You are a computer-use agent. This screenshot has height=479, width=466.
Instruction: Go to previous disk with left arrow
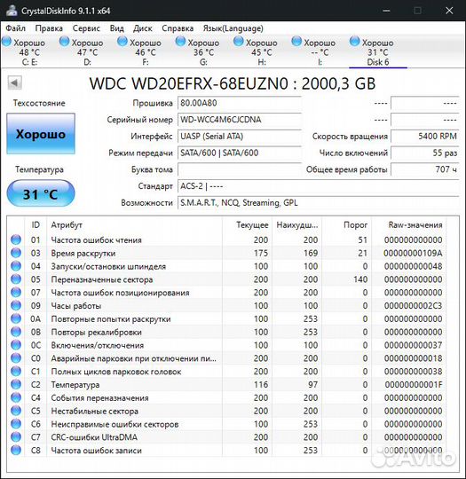14,82
